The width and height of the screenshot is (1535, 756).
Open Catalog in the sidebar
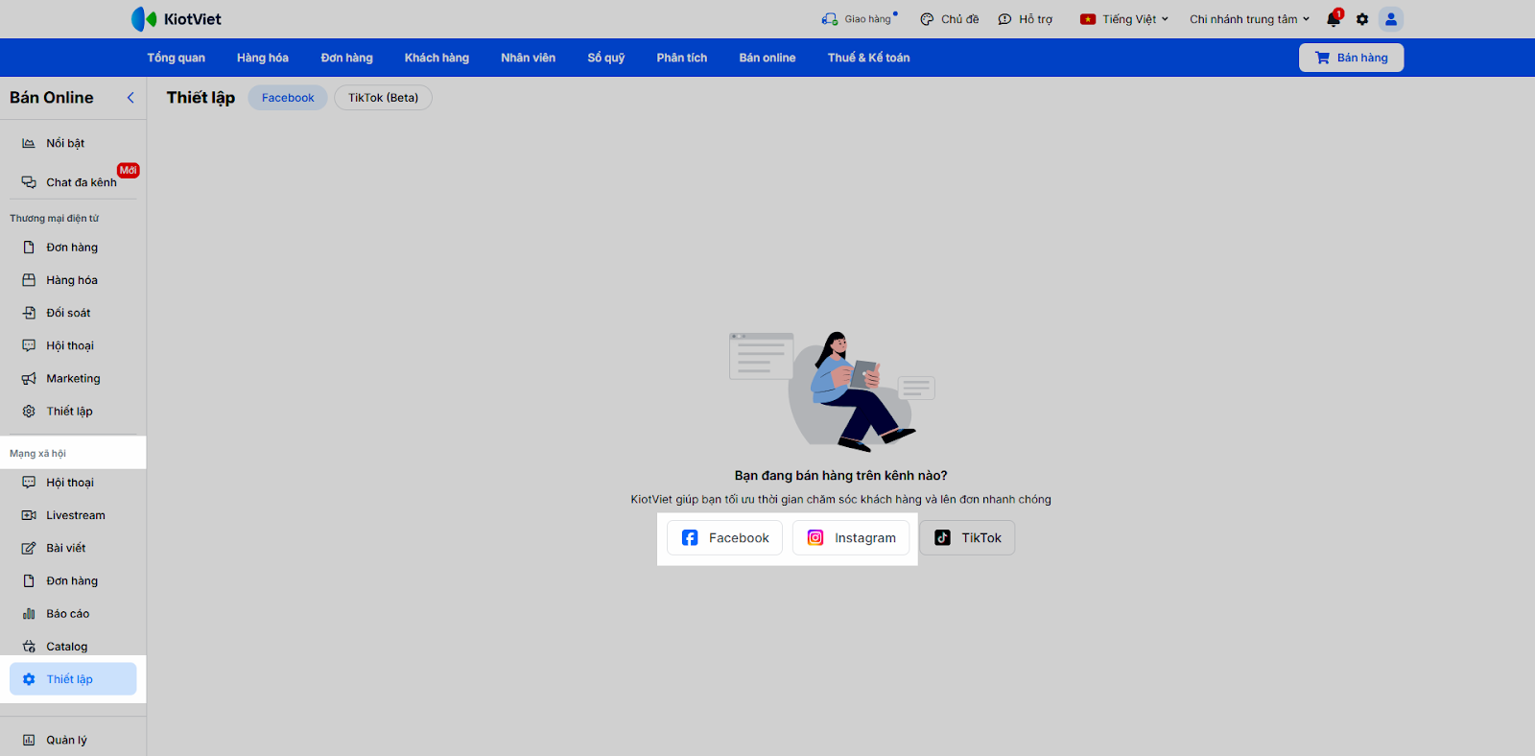[x=73, y=647]
